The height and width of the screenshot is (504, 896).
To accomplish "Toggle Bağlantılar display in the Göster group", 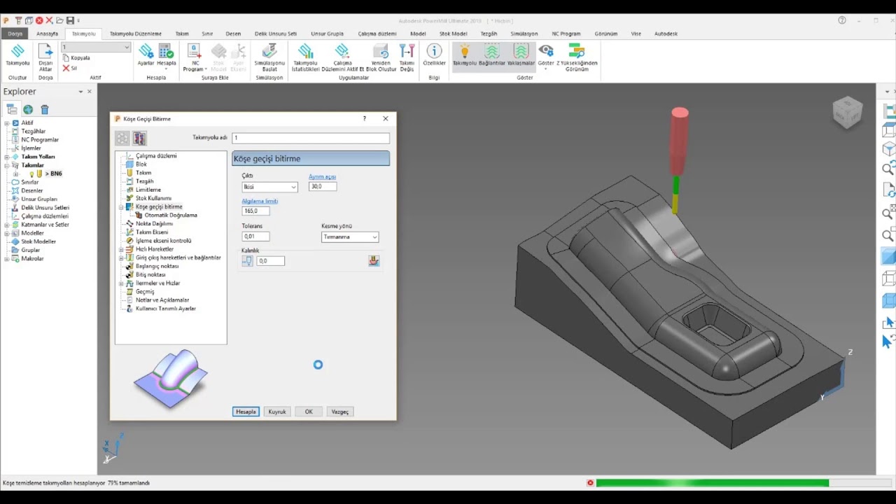I will click(x=492, y=55).
